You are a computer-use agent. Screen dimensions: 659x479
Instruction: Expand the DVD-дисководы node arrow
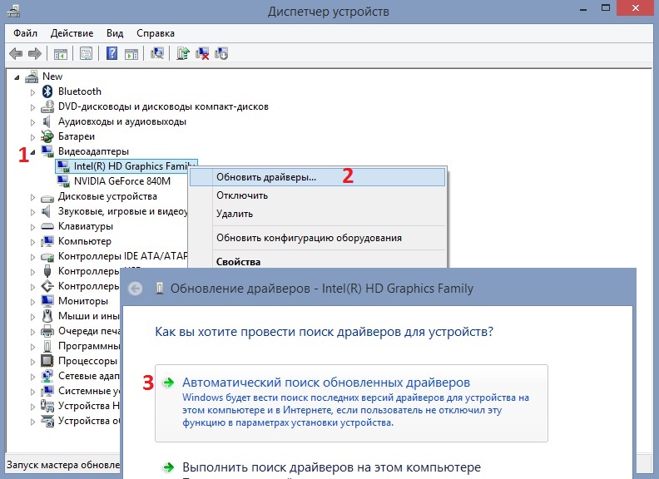(32, 107)
